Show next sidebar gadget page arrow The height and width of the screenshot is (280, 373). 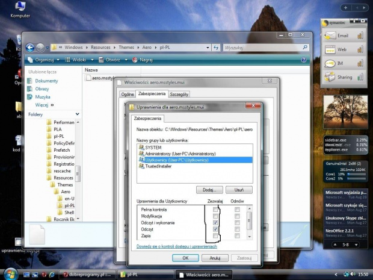pyautogui.click(x=364, y=8)
